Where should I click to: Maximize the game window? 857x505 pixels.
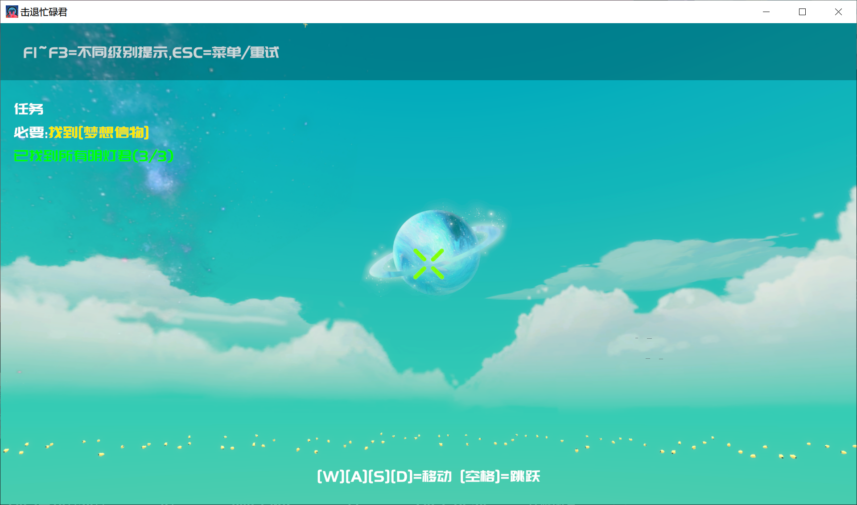[802, 12]
